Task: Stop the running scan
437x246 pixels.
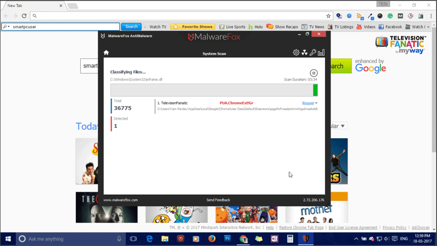Action: pyautogui.click(x=314, y=73)
